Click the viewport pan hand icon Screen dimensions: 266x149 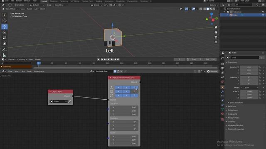point(216,32)
